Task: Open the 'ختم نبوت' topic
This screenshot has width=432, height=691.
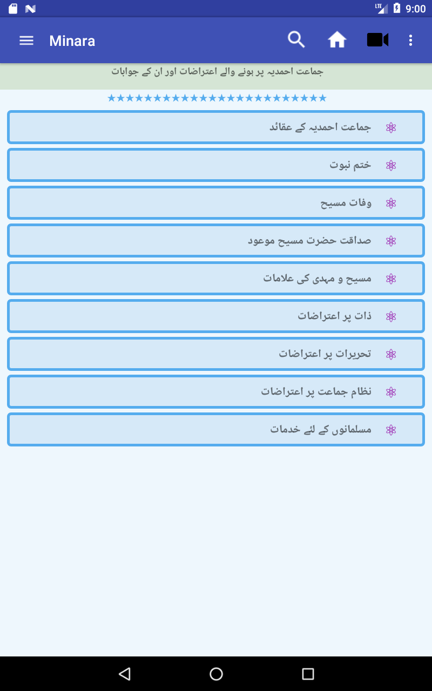Action: (216, 165)
